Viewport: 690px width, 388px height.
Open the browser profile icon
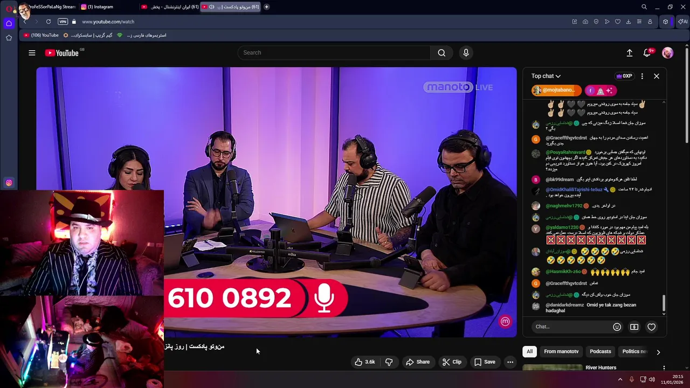coord(650,22)
